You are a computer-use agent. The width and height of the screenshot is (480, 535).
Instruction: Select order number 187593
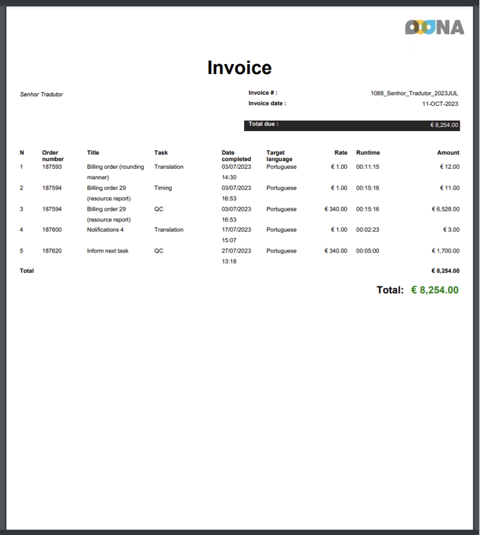[x=52, y=167]
